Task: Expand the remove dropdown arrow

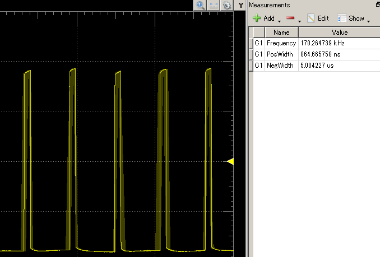Action: tap(299, 21)
